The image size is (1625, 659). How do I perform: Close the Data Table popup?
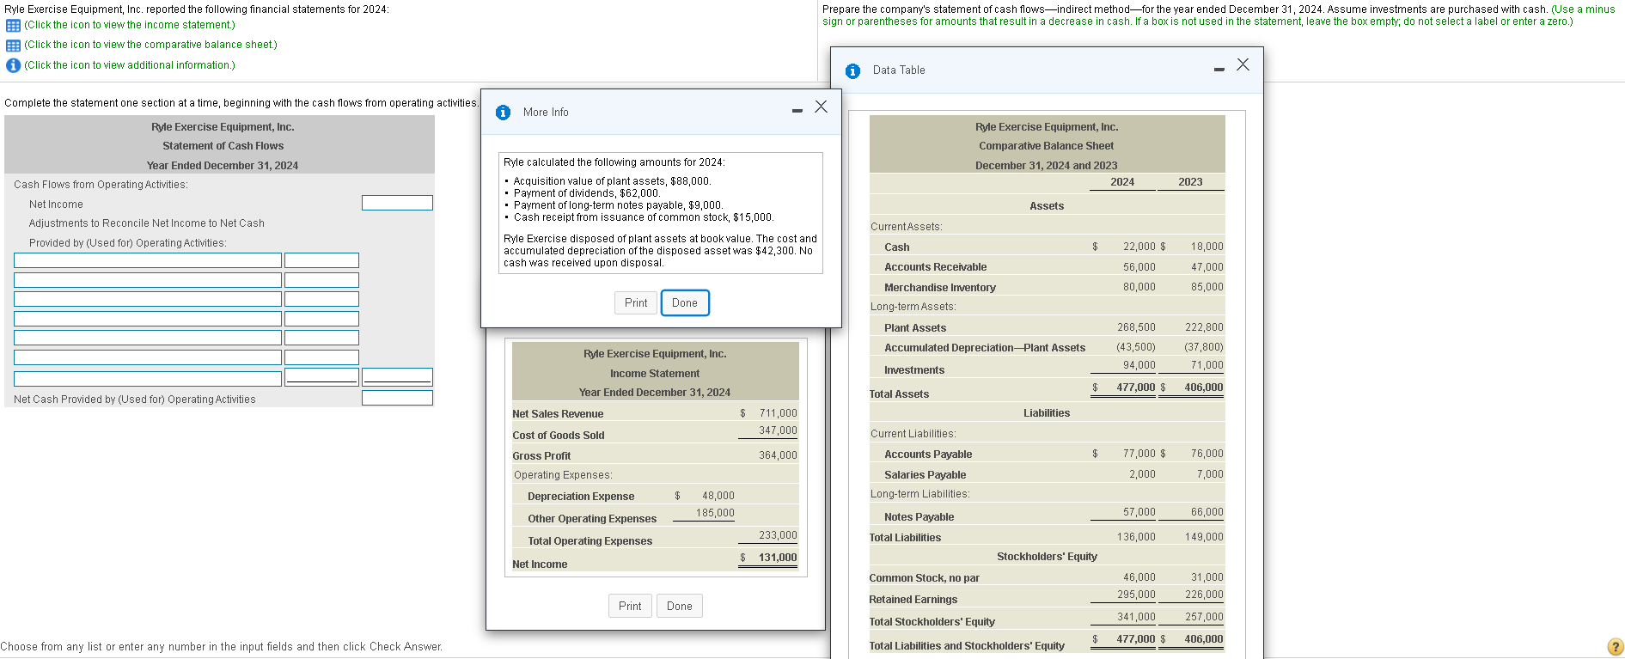(x=1243, y=64)
